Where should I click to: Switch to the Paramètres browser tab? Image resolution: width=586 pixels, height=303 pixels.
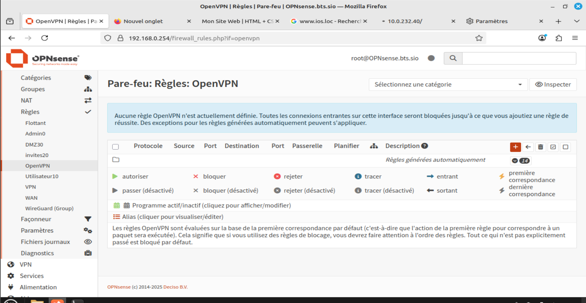tap(504, 21)
